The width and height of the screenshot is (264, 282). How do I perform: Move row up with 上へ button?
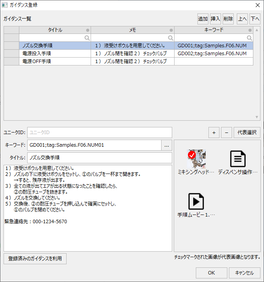tap(242, 19)
